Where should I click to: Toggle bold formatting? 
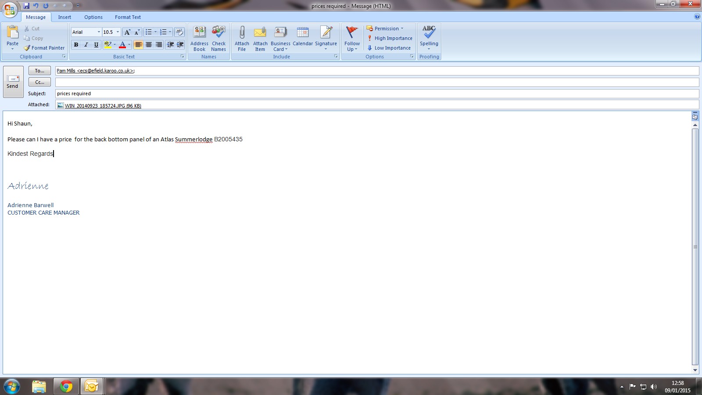76,45
